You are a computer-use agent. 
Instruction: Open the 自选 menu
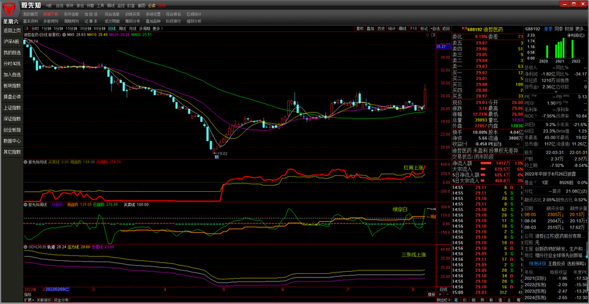(60, 6)
